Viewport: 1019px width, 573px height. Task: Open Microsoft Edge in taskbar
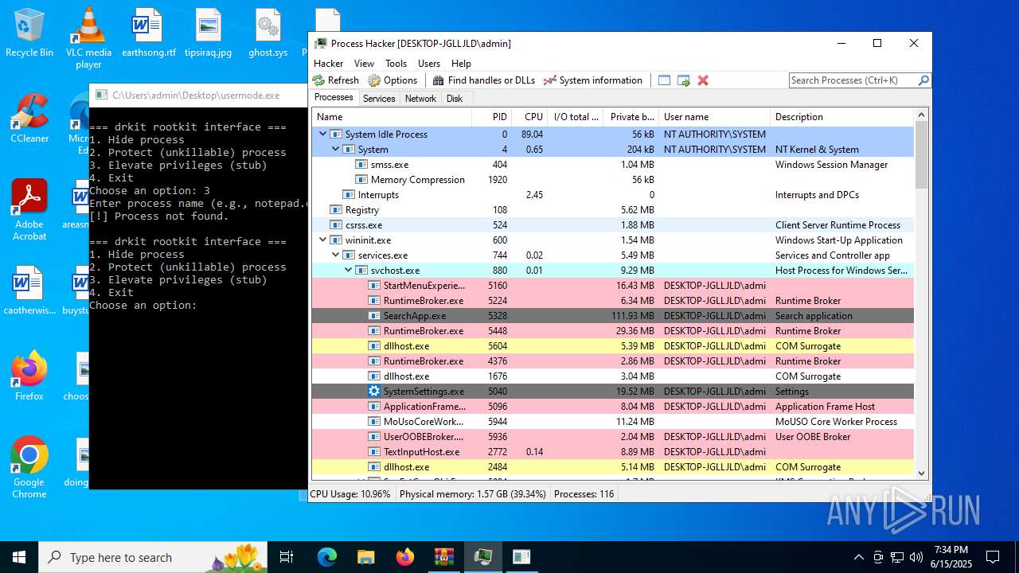tap(327, 557)
